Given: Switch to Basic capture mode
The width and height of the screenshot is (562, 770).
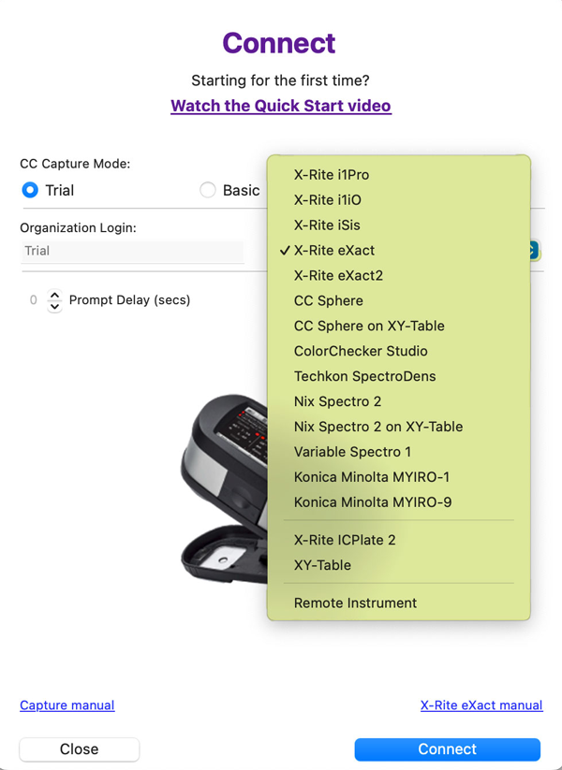Looking at the screenshot, I should pos(208,190).
